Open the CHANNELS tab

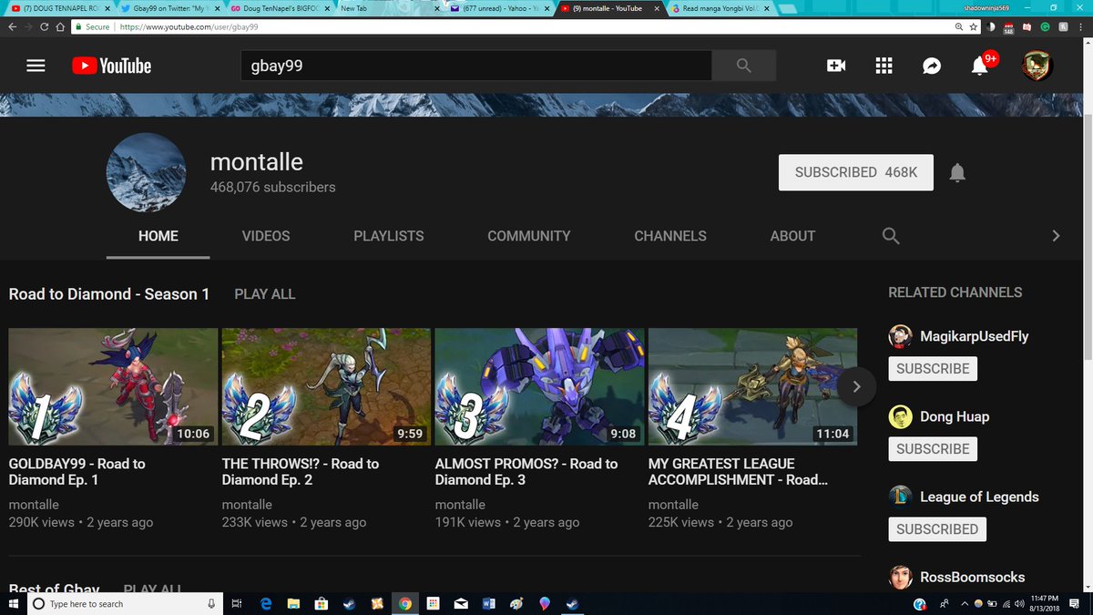(670, 236)
